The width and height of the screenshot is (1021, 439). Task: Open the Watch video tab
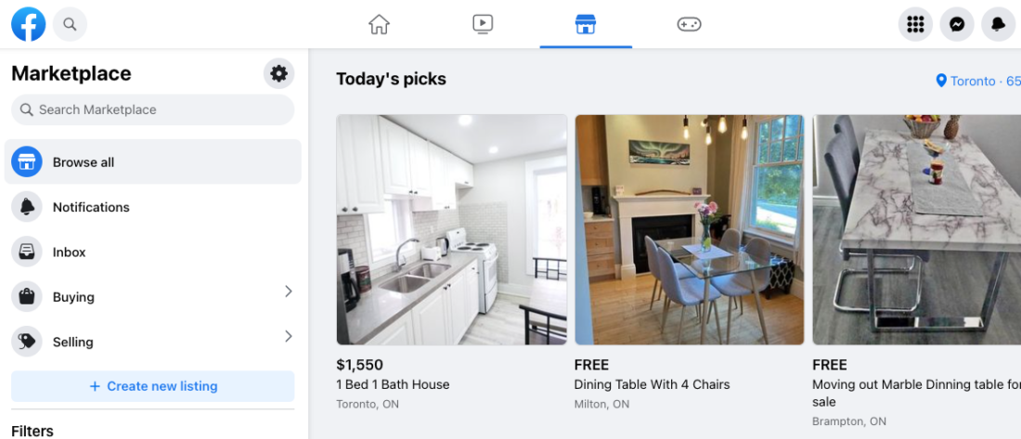click(483, 24)
